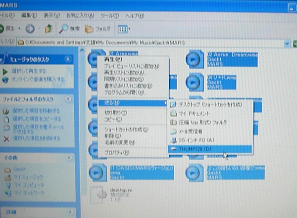Open the Search (検索) magnifier tool
Screen dimensions: 297x218
click(x=69, y=29)
